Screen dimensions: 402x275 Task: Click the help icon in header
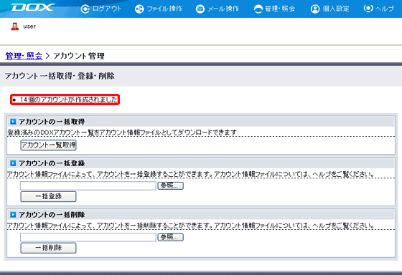click(x=368, y=9)
